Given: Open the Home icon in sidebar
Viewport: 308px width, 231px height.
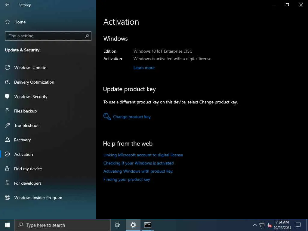Looking at the screenshot, I should [8, 22].
